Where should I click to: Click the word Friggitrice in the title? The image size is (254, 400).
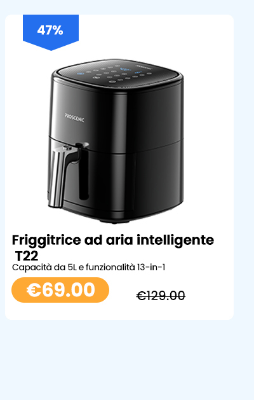[x=46, y=240]
